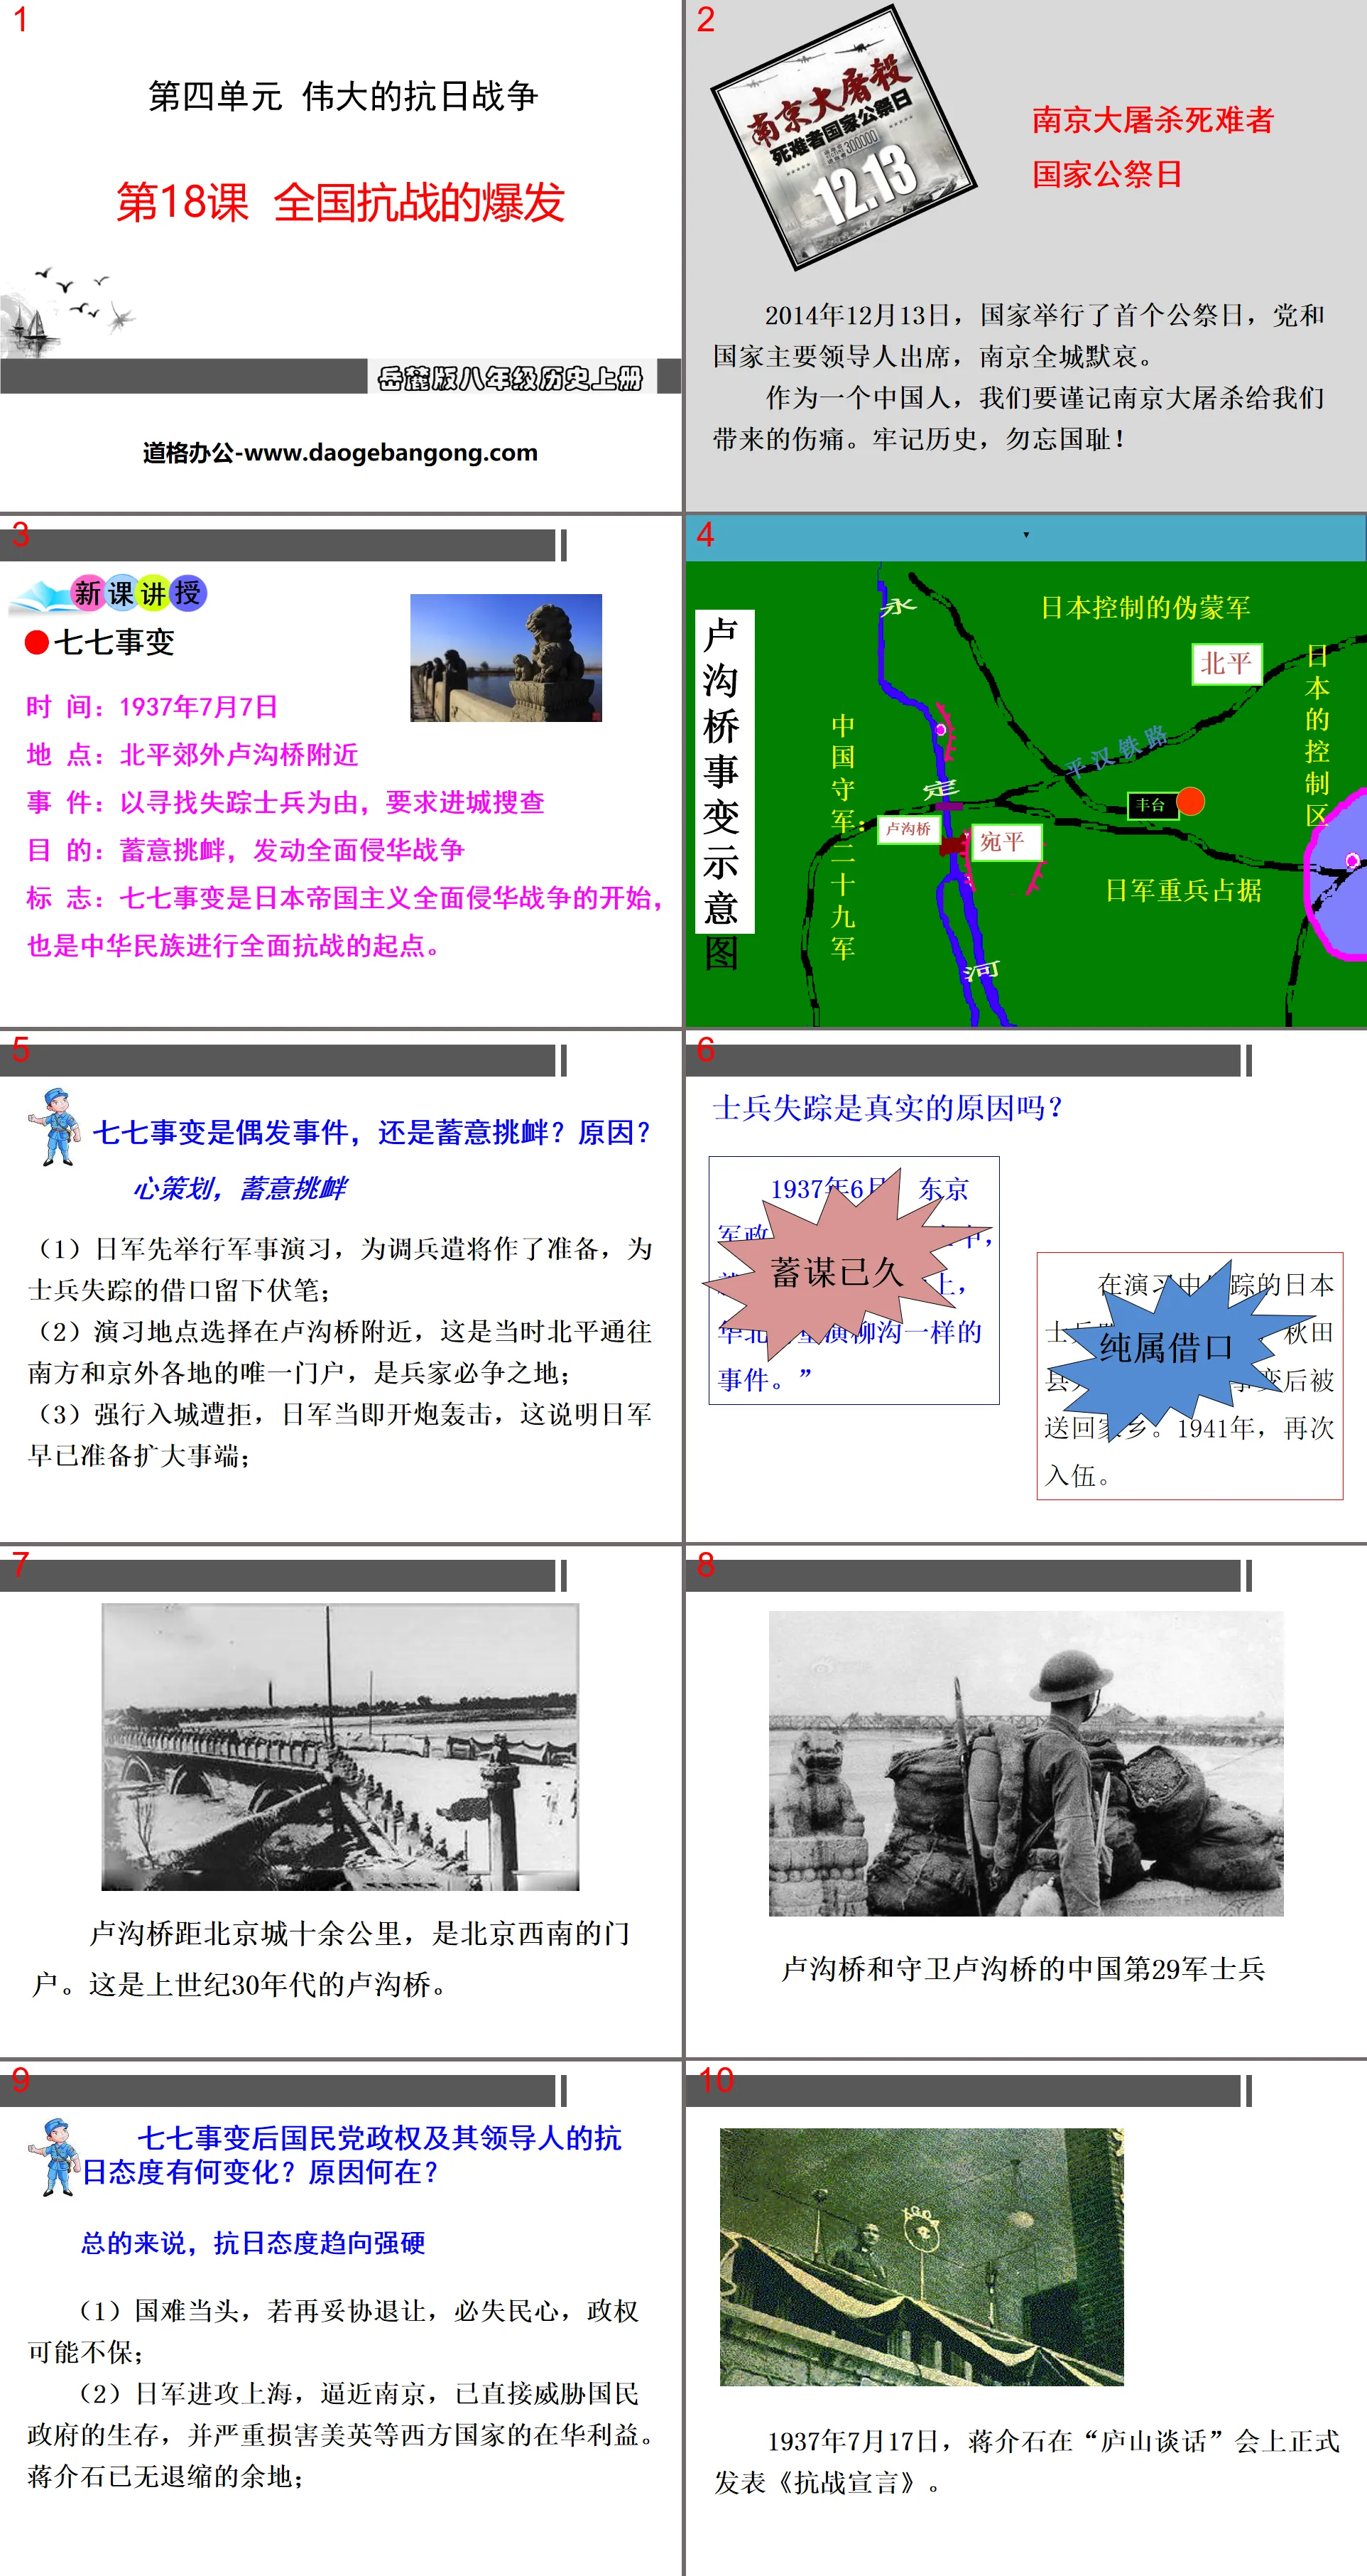Select the caption 1937年7月17日，蒋介石在庐山谈话
The height and width of the screenshot is (2576, 1367).
(x=1026, y=2461)
